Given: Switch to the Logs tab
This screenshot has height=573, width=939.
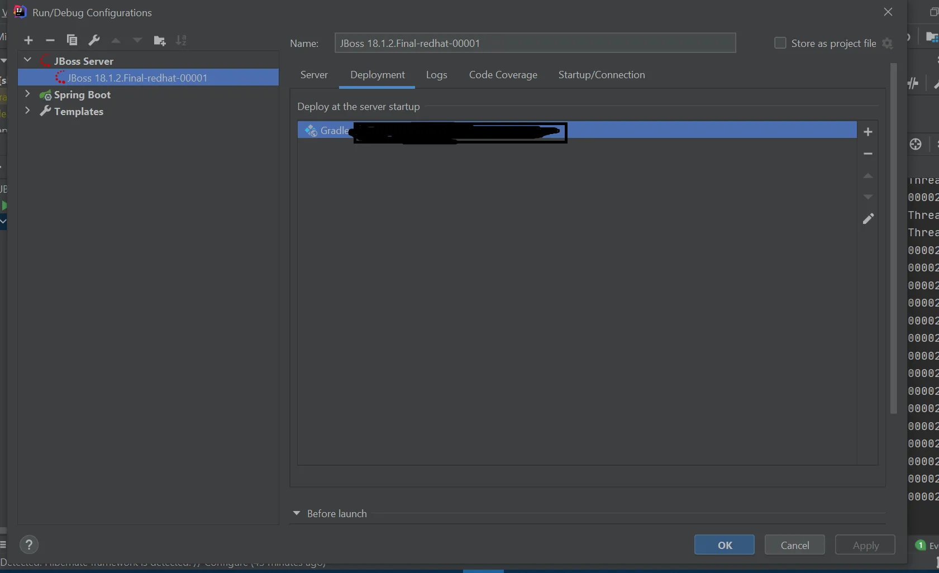Looking at the screenshot, I should [436, 75].
